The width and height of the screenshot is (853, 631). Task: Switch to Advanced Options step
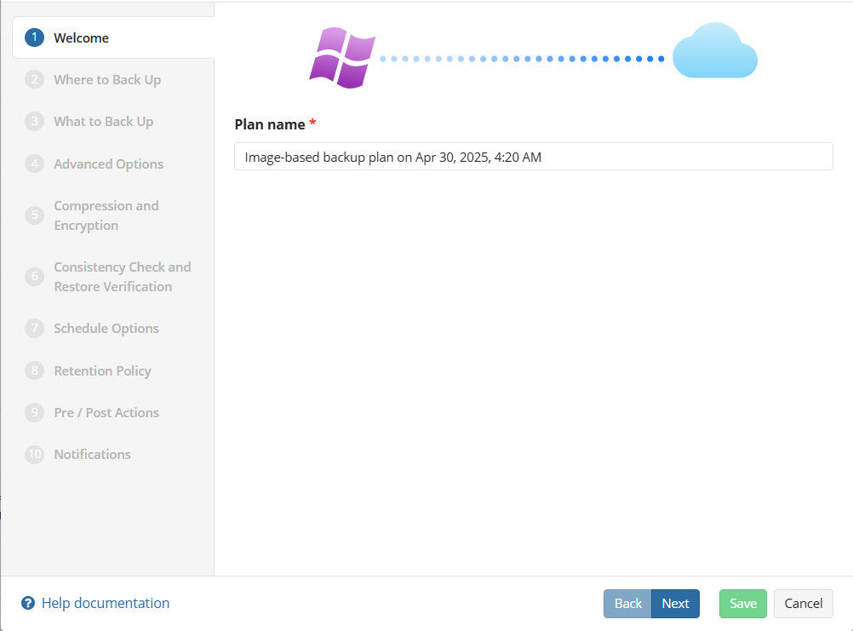(108, 163)
